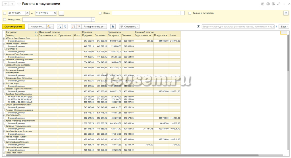Select the Зачтено column header
The width and height of the screenshot is (291, 158).
coord(128,35)
